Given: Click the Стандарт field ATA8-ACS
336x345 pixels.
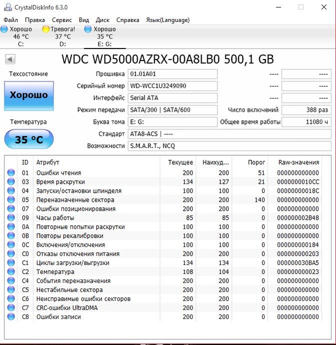Looking at the screenshot, I should click(x=229, y=134).
